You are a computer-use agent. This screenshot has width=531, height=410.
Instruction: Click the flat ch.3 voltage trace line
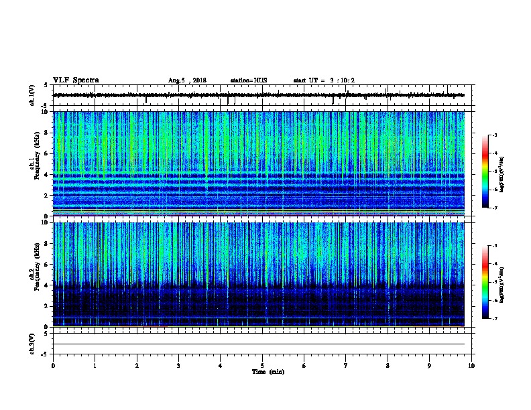tap(259, 344)
